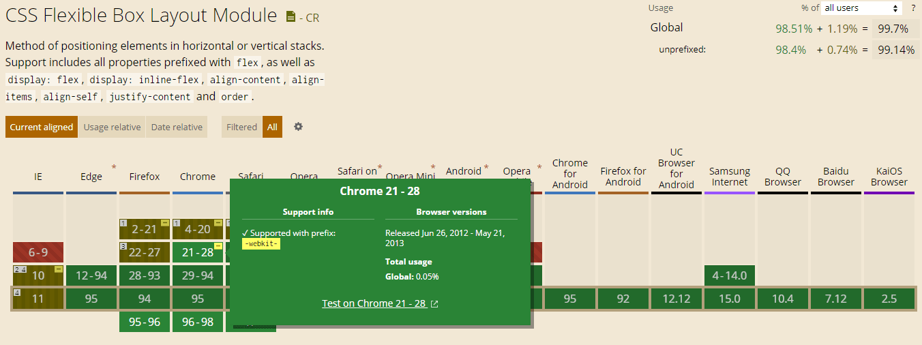Open the Test on Chrome 21 - 28 link

pyautogui.click(x=374, y=303)
